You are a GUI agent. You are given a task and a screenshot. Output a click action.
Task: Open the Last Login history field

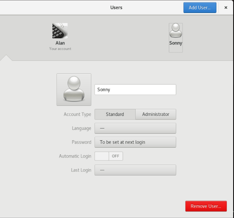coord(135,170)
